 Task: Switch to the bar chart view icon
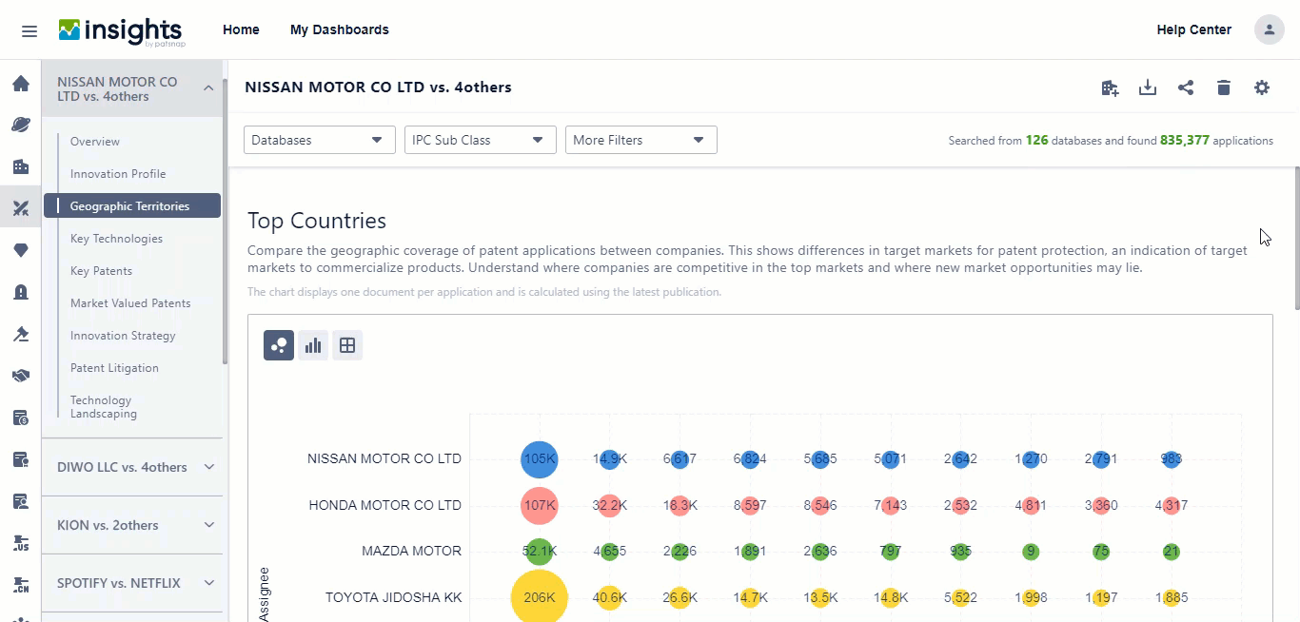[x=313, y=344]
